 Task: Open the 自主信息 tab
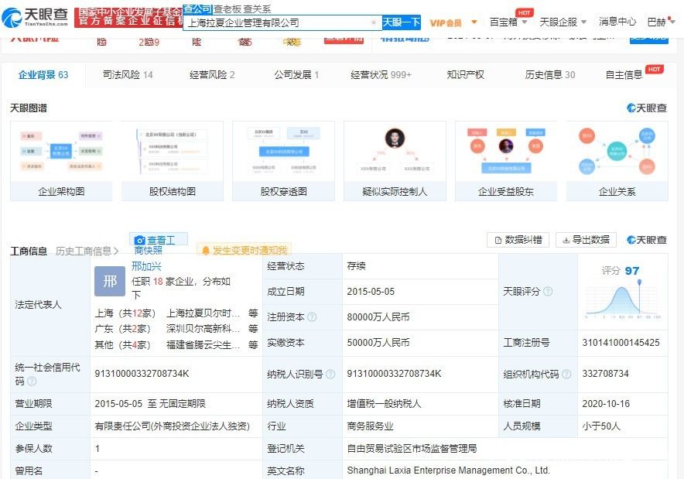(x=624, y=75)
